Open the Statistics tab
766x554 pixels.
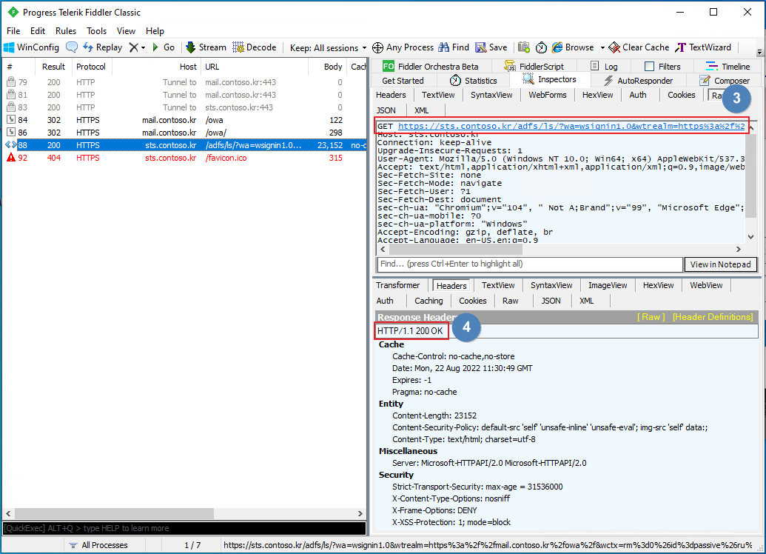pos(474,81)
